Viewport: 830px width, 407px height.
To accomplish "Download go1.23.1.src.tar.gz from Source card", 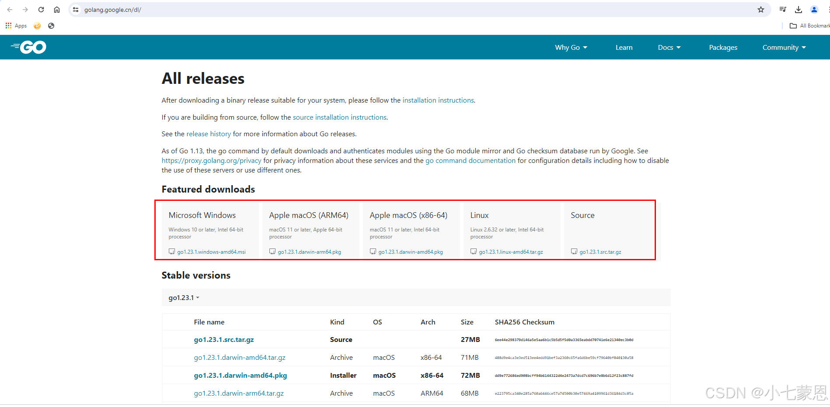I will [600, 252].
